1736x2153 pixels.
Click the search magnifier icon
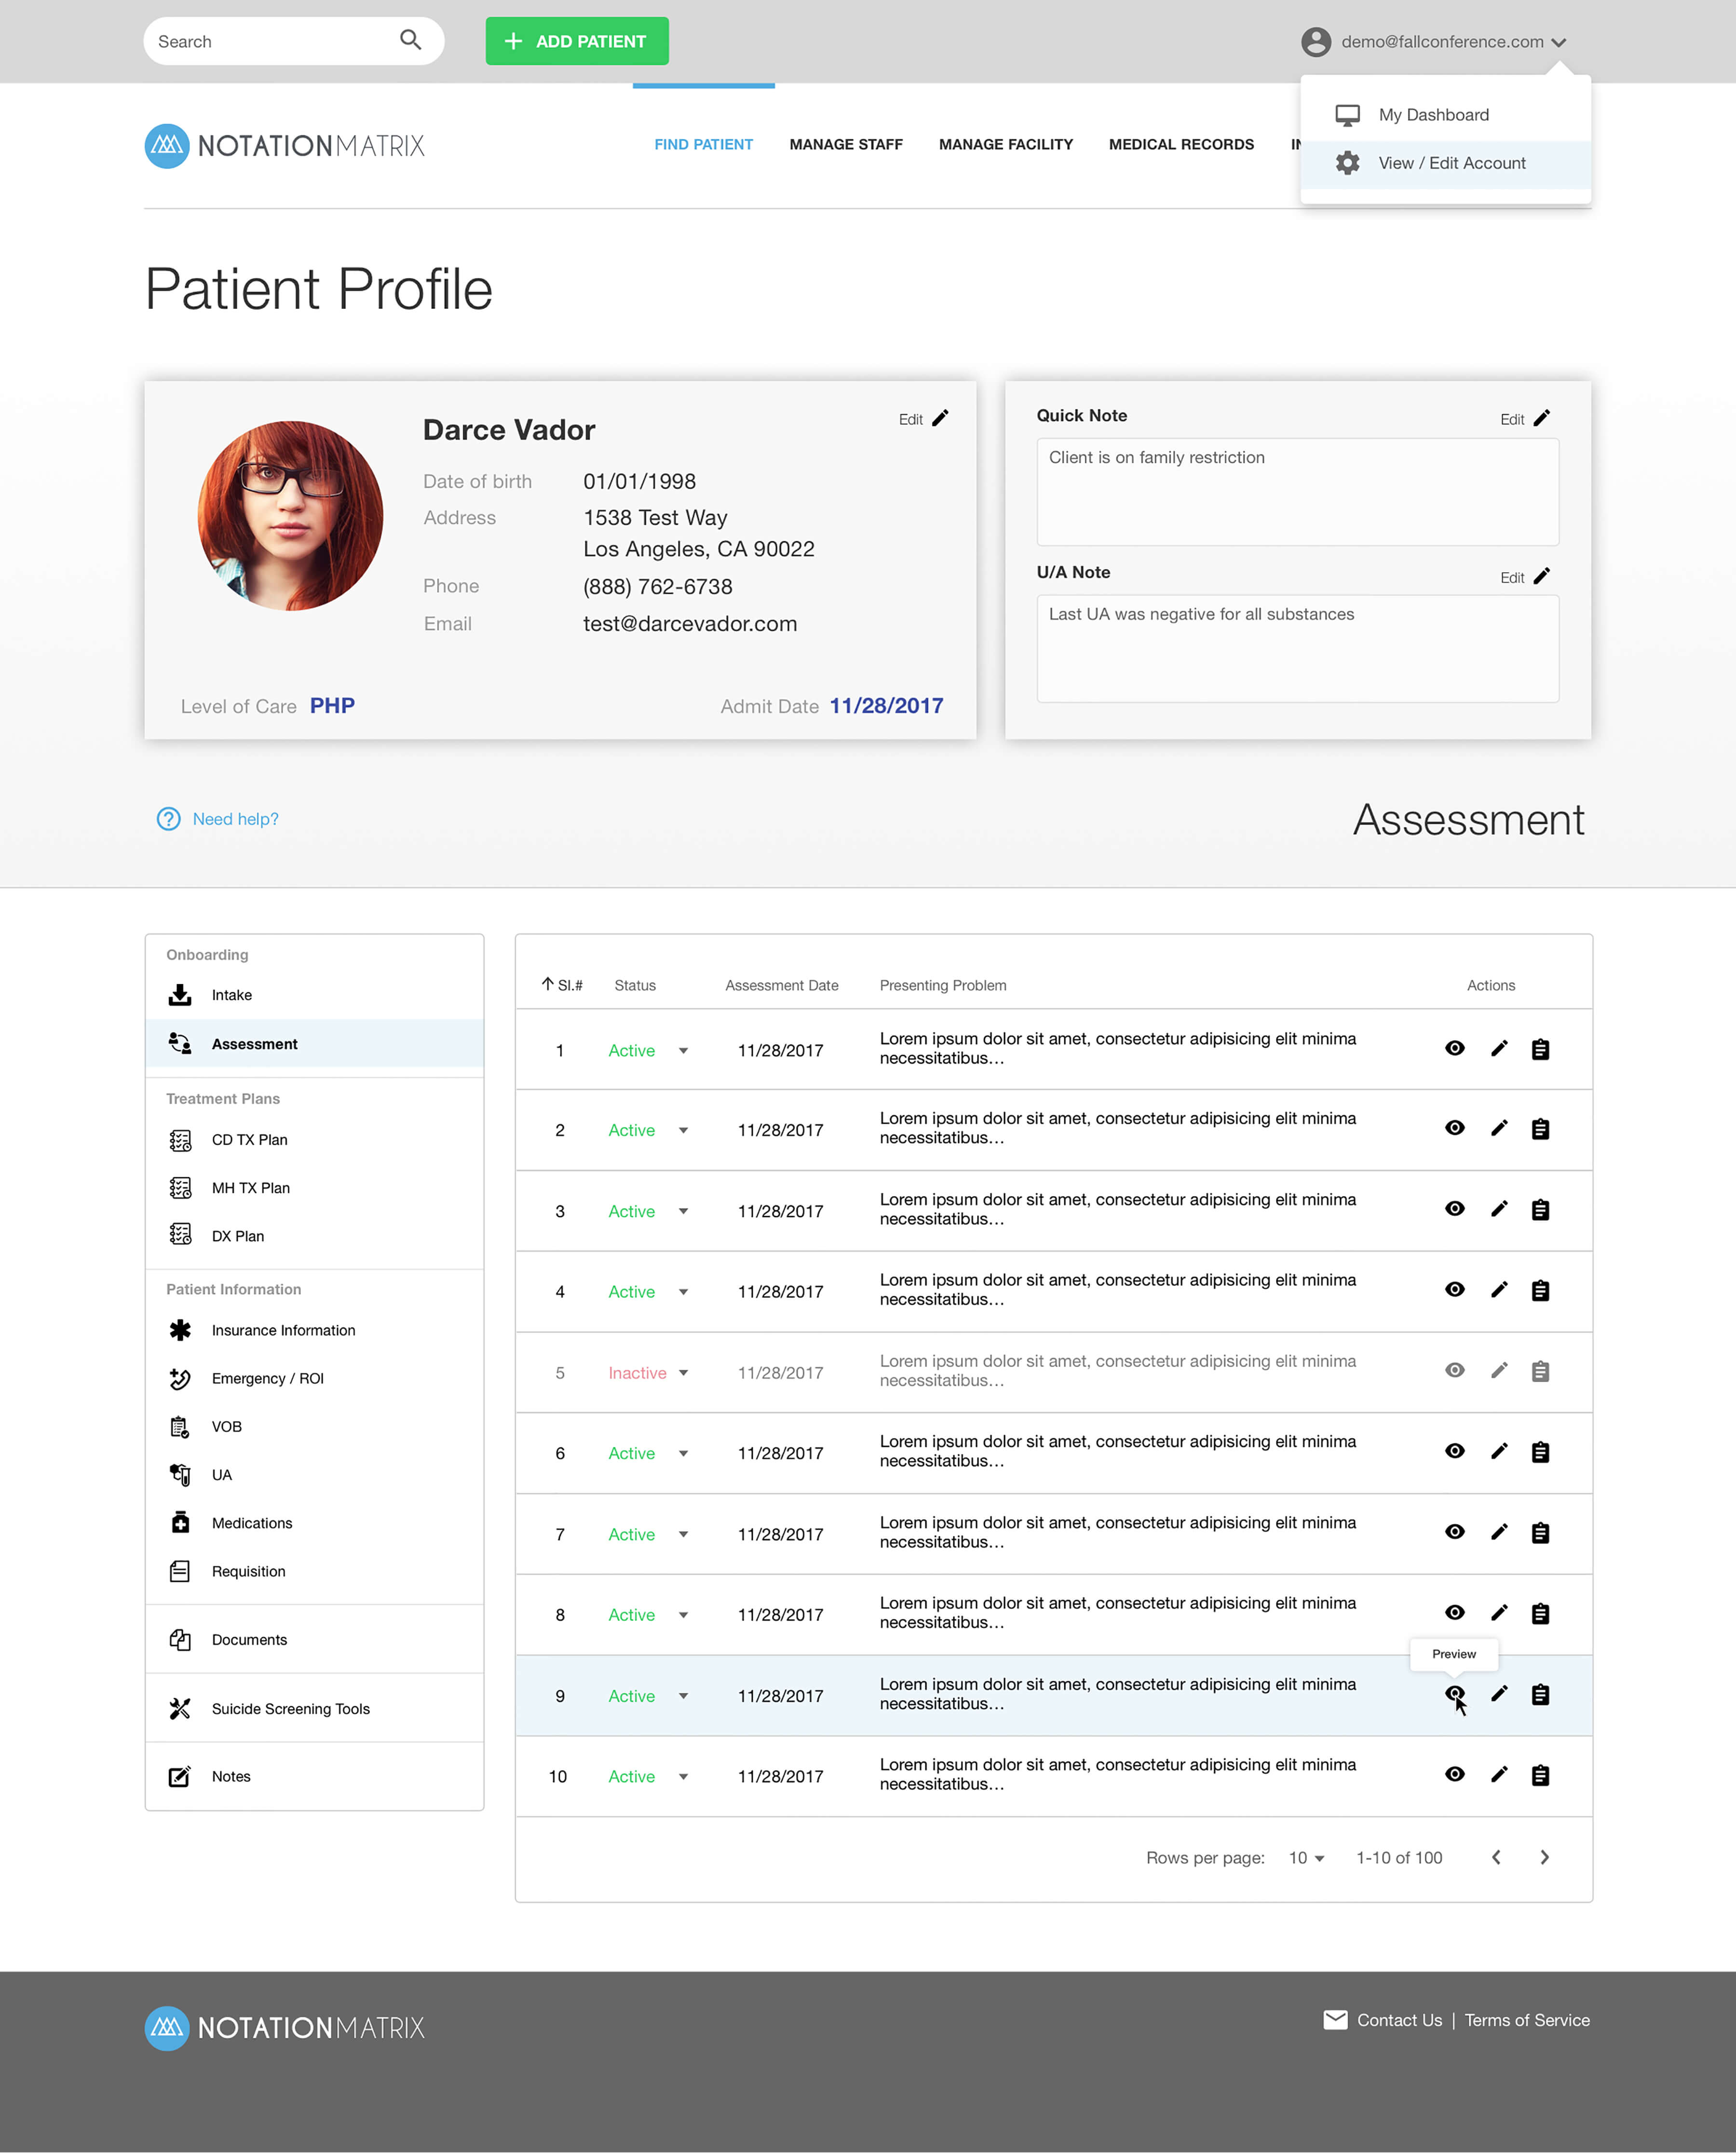[x=410, y=40]
